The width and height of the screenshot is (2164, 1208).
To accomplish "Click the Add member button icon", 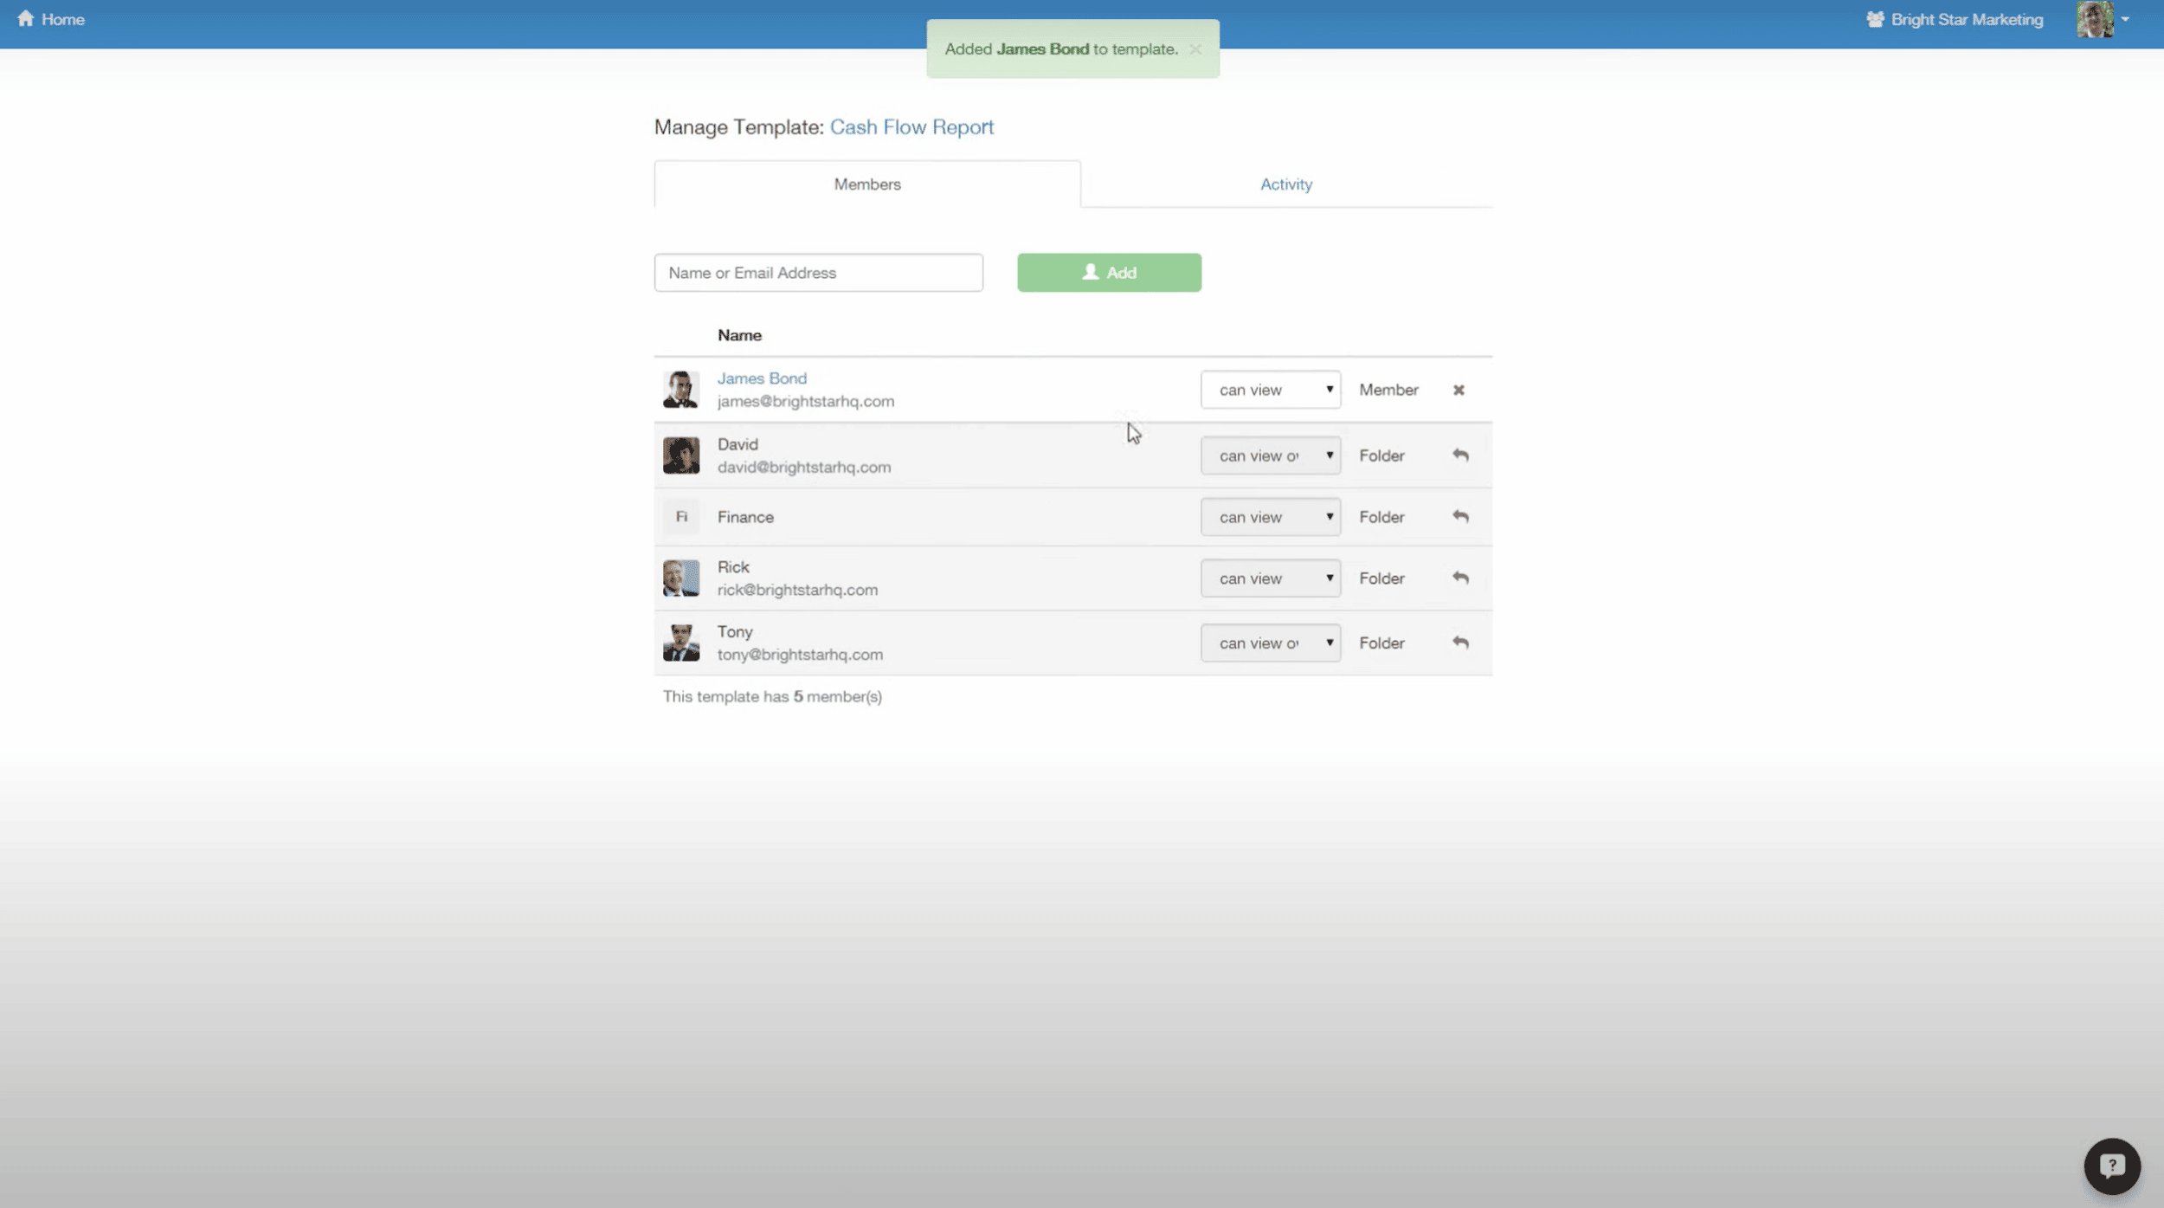I will click(x=1090, y=272).
